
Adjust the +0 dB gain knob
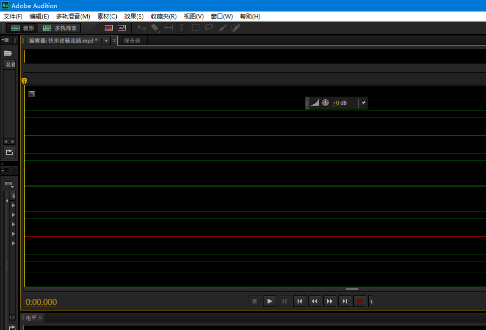325,103
